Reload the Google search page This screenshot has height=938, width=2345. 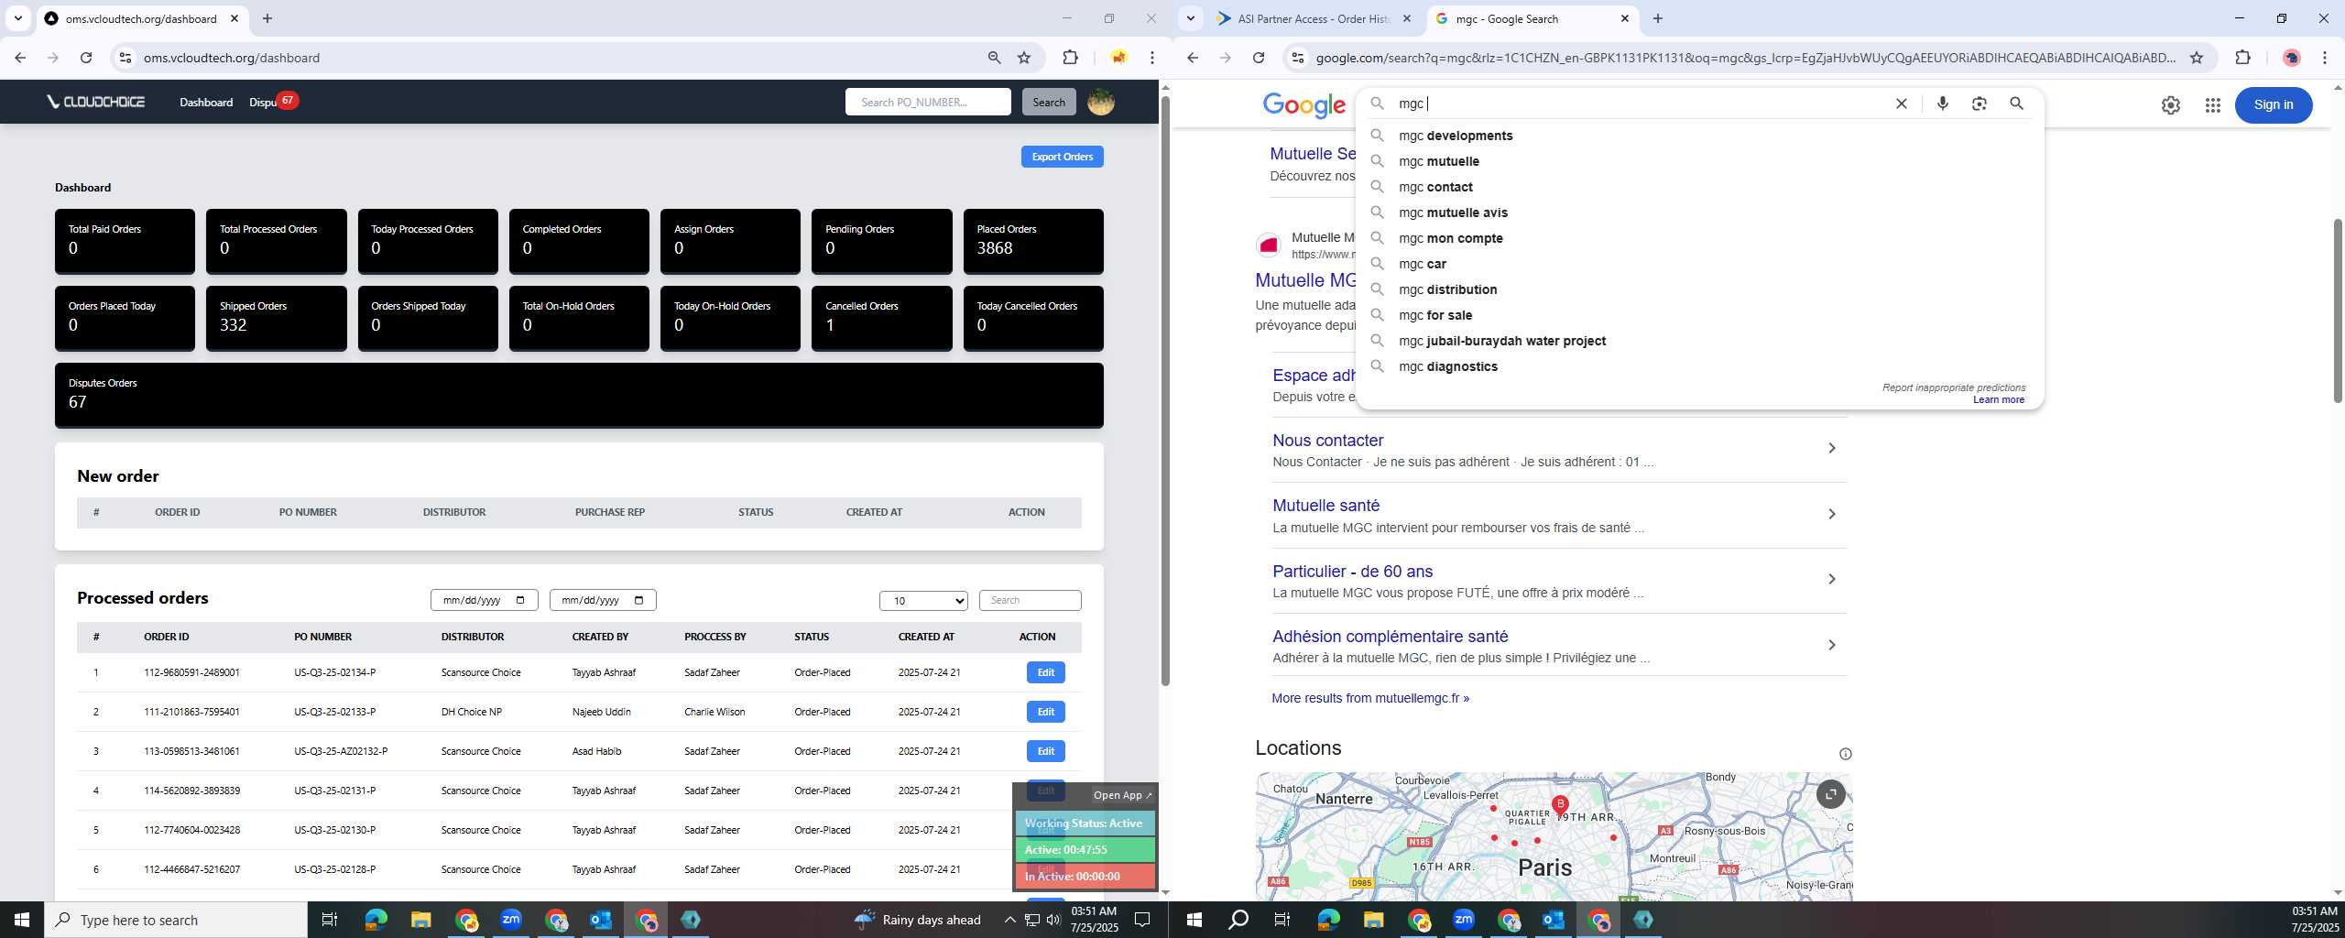(x=1259, y=58)
